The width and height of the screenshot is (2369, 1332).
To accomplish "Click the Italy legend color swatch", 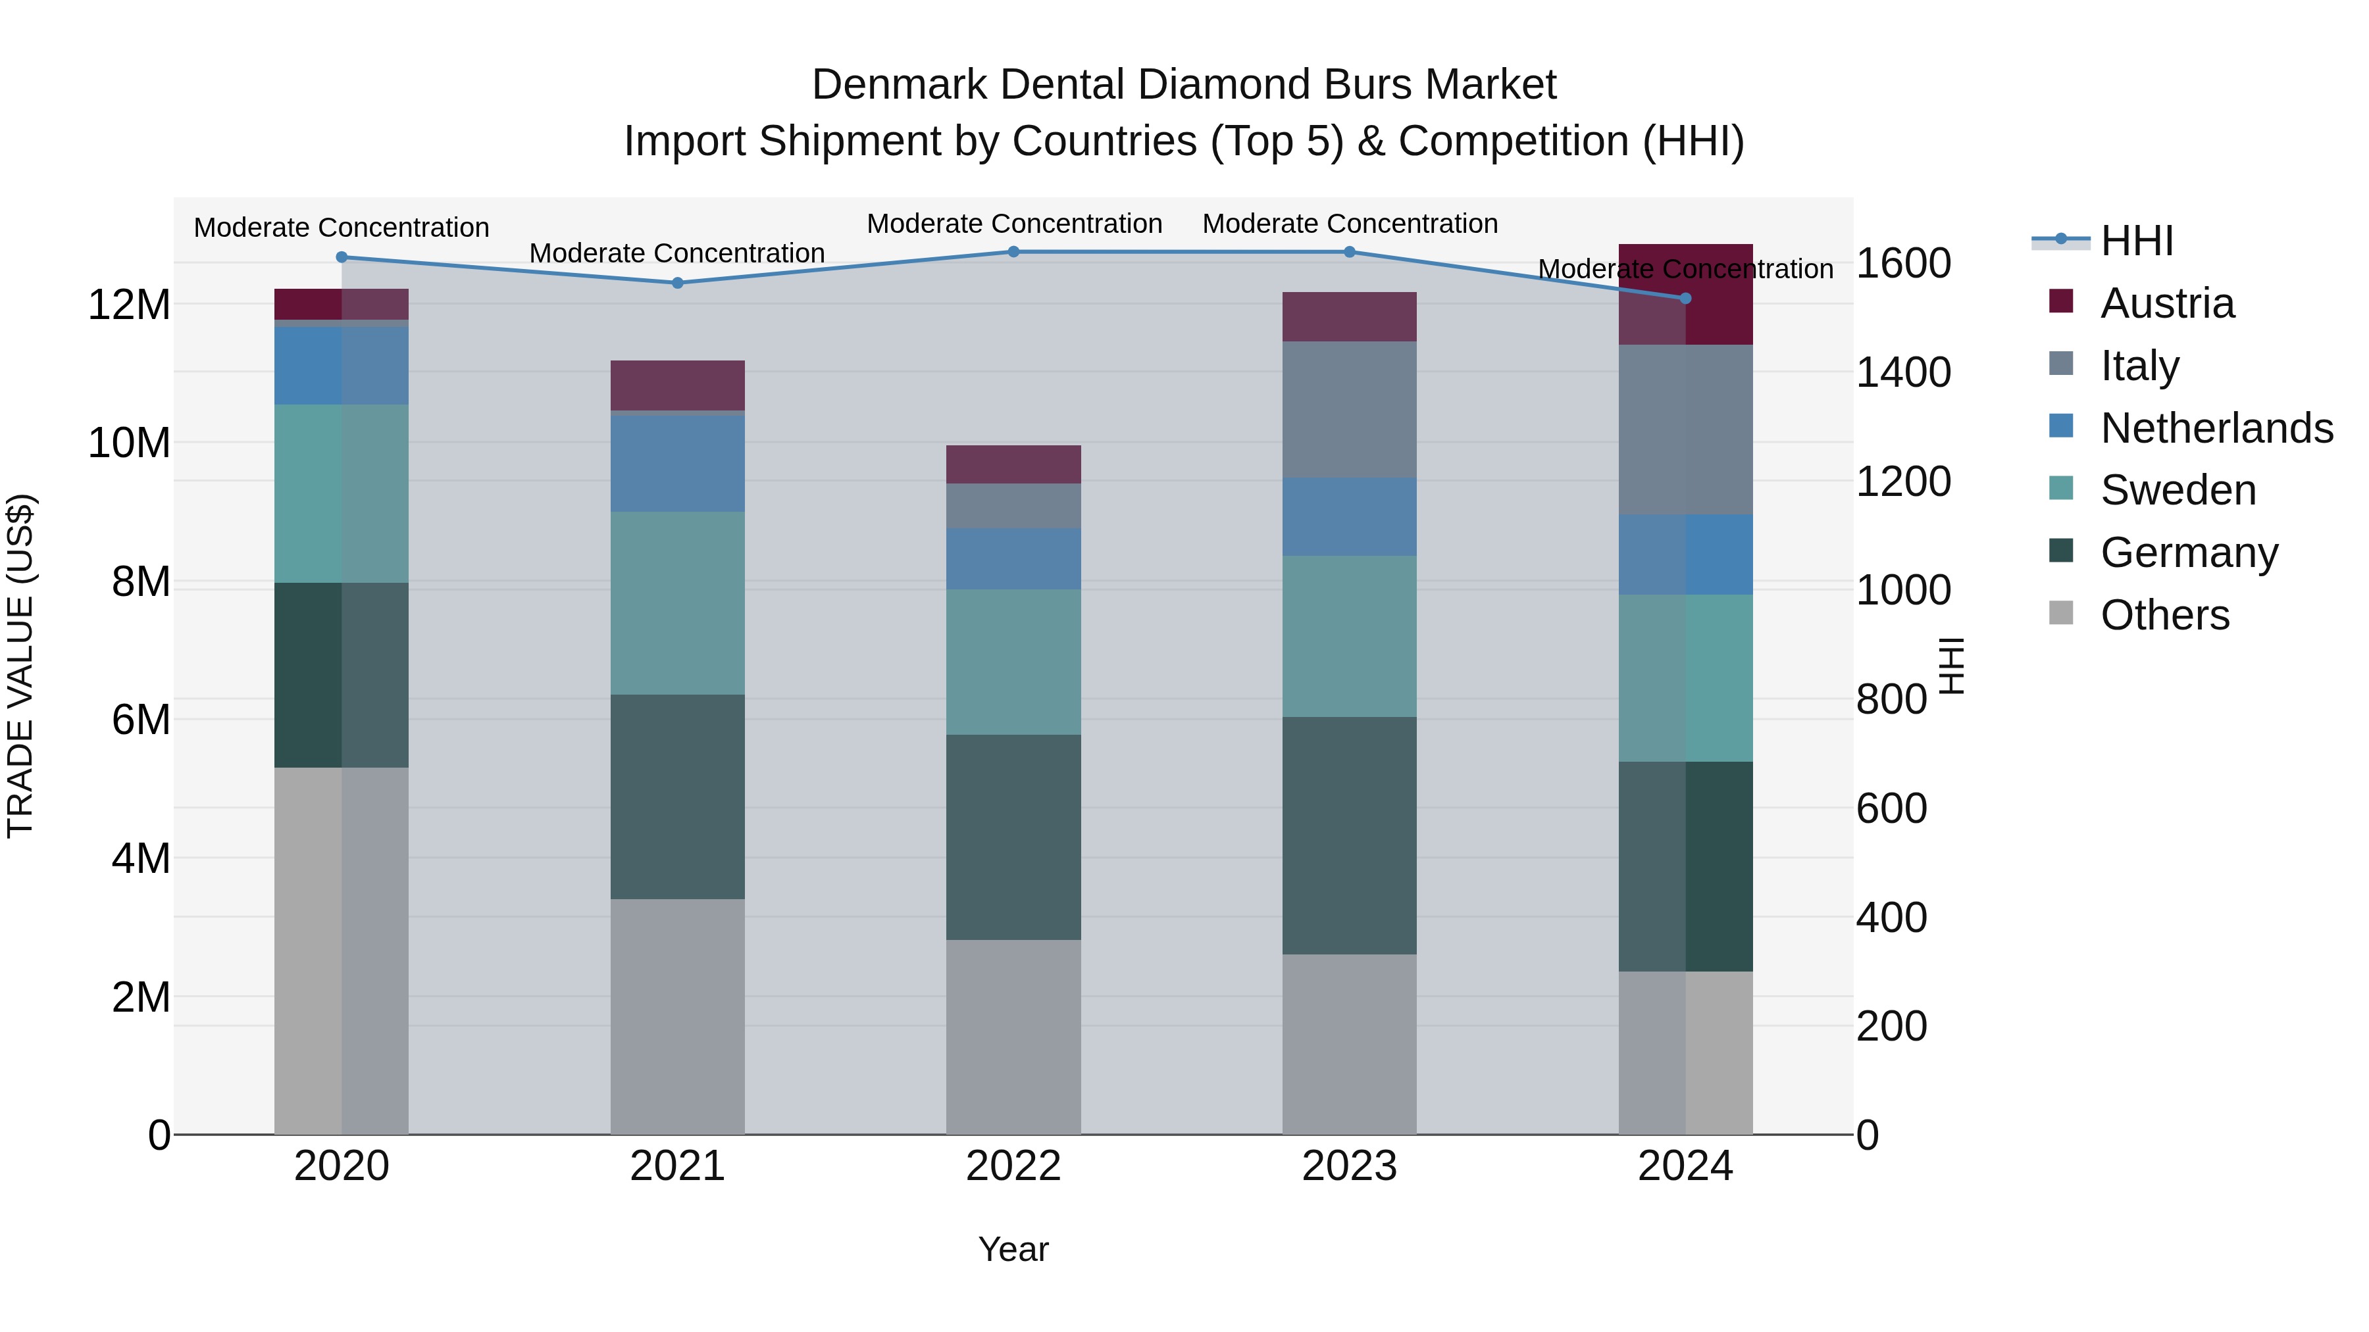I will coord(2061,364).
